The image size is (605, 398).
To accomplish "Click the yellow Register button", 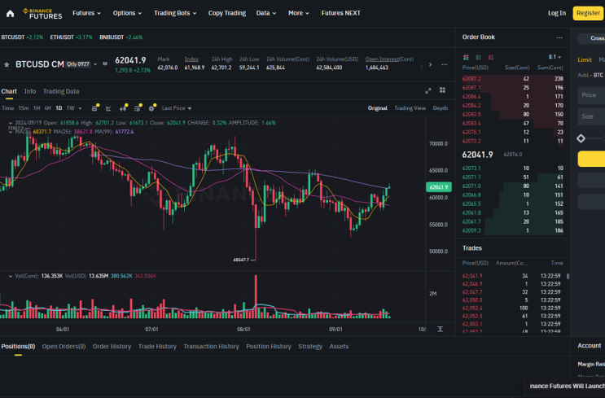I will coord(588,13).
